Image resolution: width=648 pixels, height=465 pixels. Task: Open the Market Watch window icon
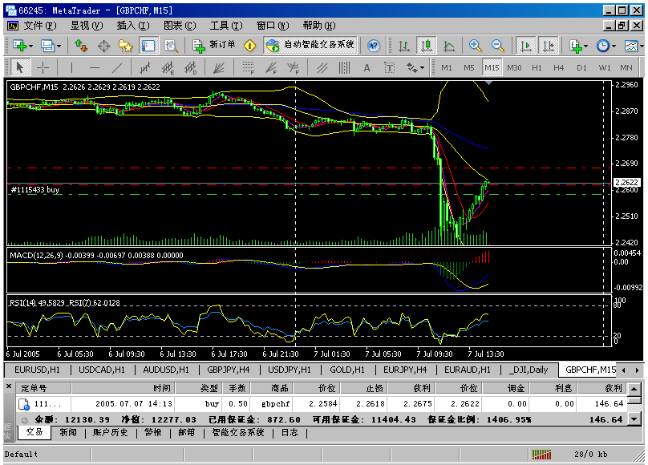81,46
